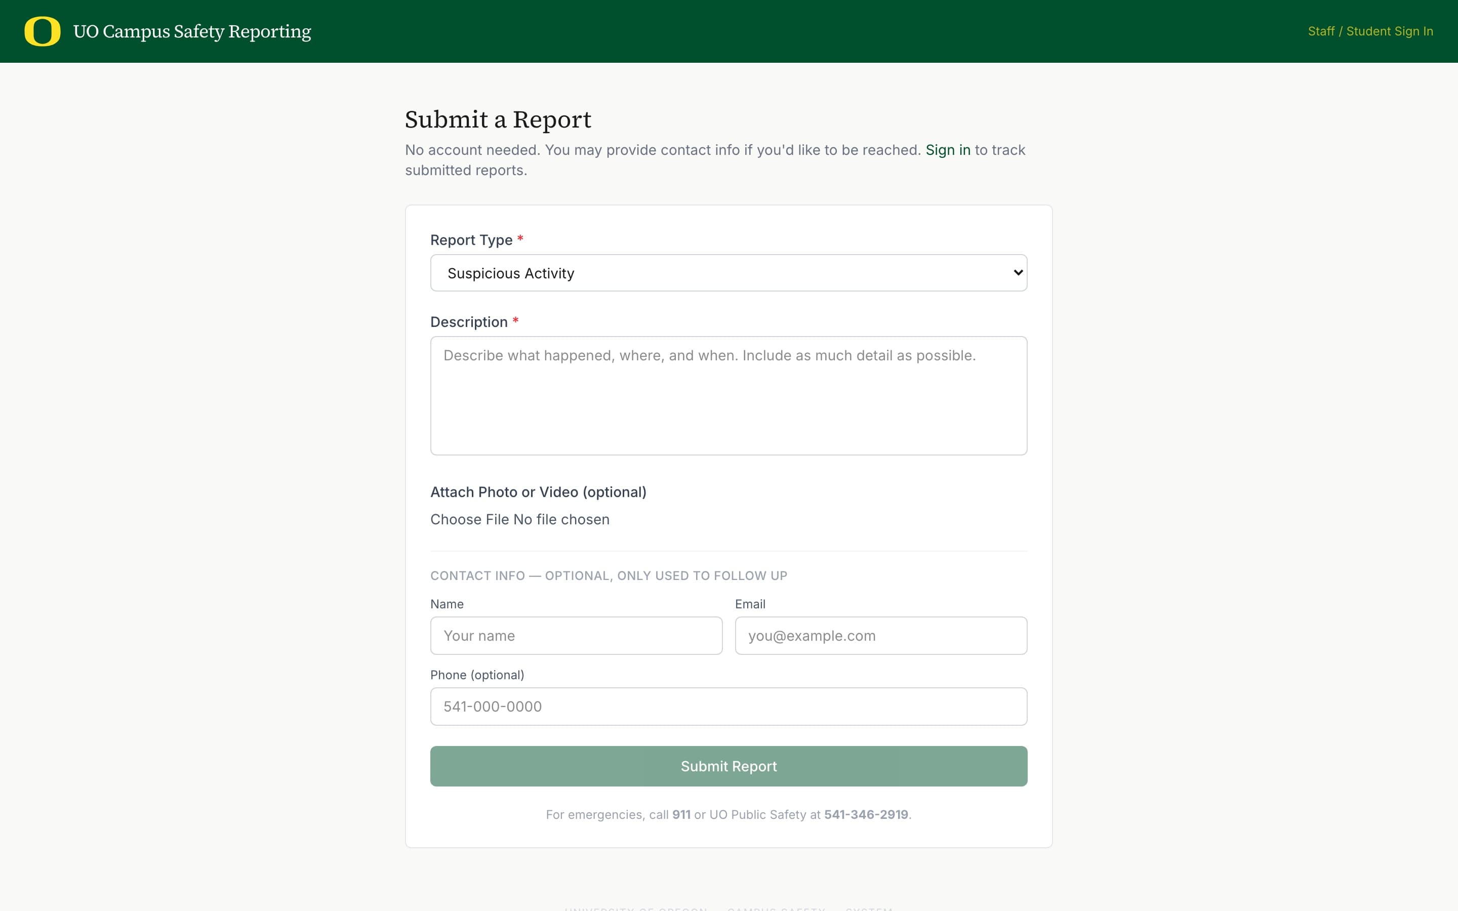
Task: Submit the report with Submit Report button
Action: click(728, 766)
